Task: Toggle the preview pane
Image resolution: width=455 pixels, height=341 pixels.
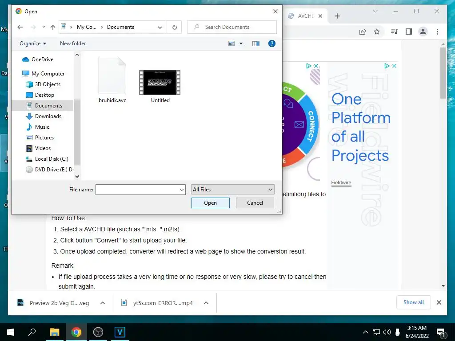Action: tap(255, 44)
